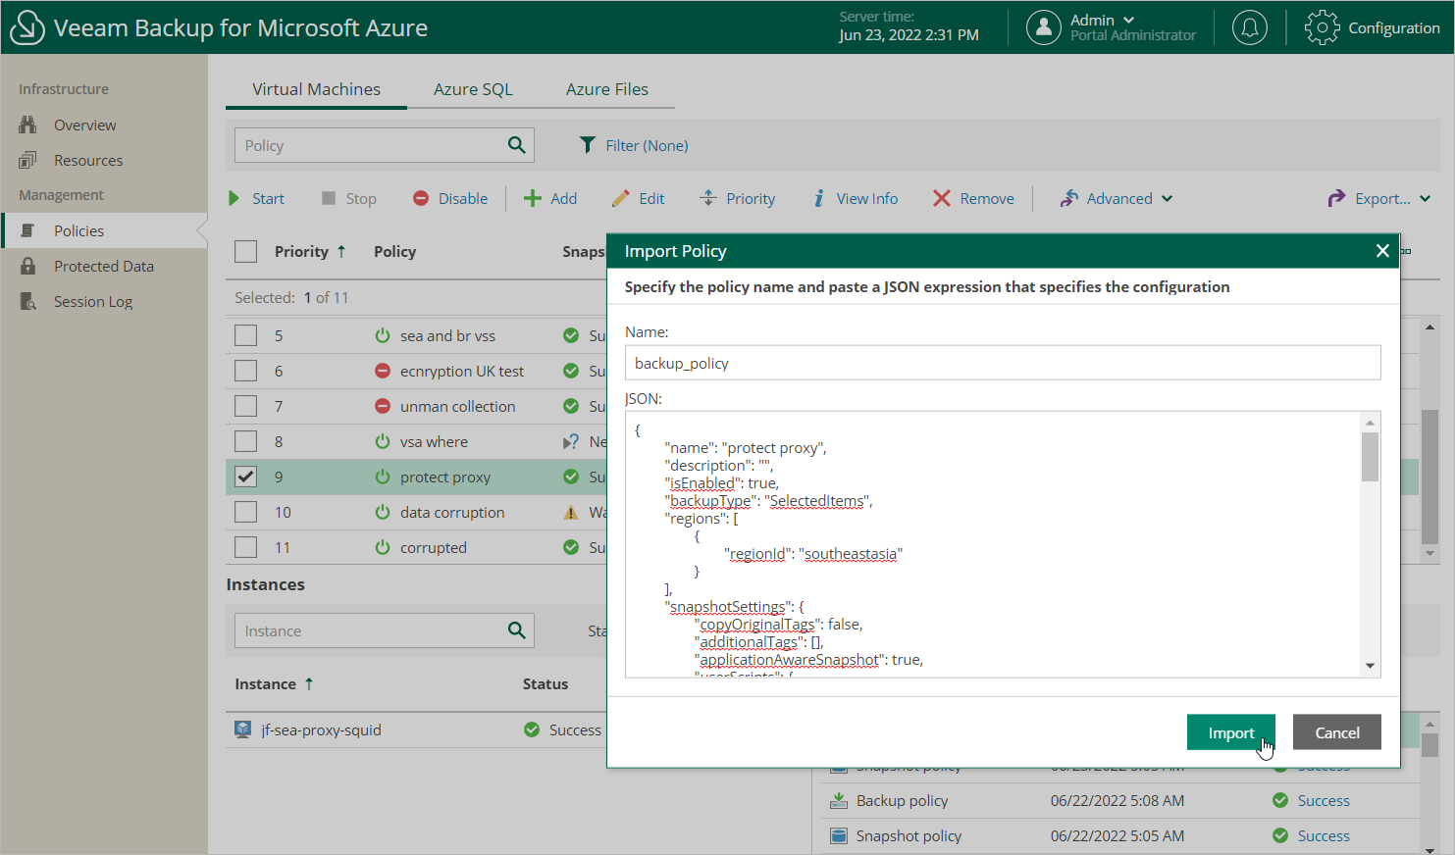Click the JSON textarea scrollbar thumb
This screenshot has width=1455, height=855.
pyautogui.click(x=1370, y=457)
